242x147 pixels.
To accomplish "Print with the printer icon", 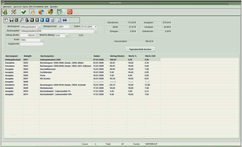I will pyautogui.click(x=65, y=20).
